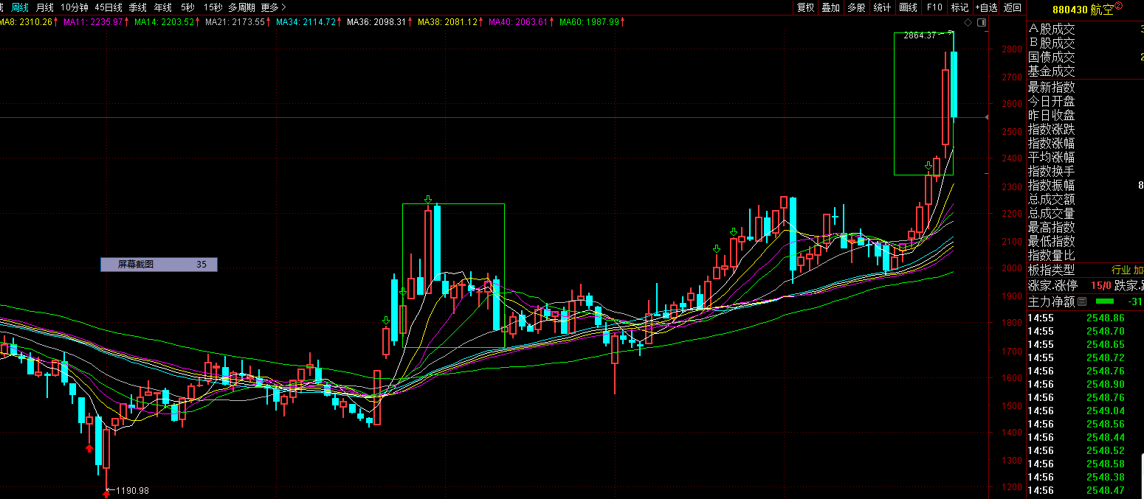Click the 板指类型 row
The width and height of the screenshot is (1144, 499).
(x=1085, y=271)
